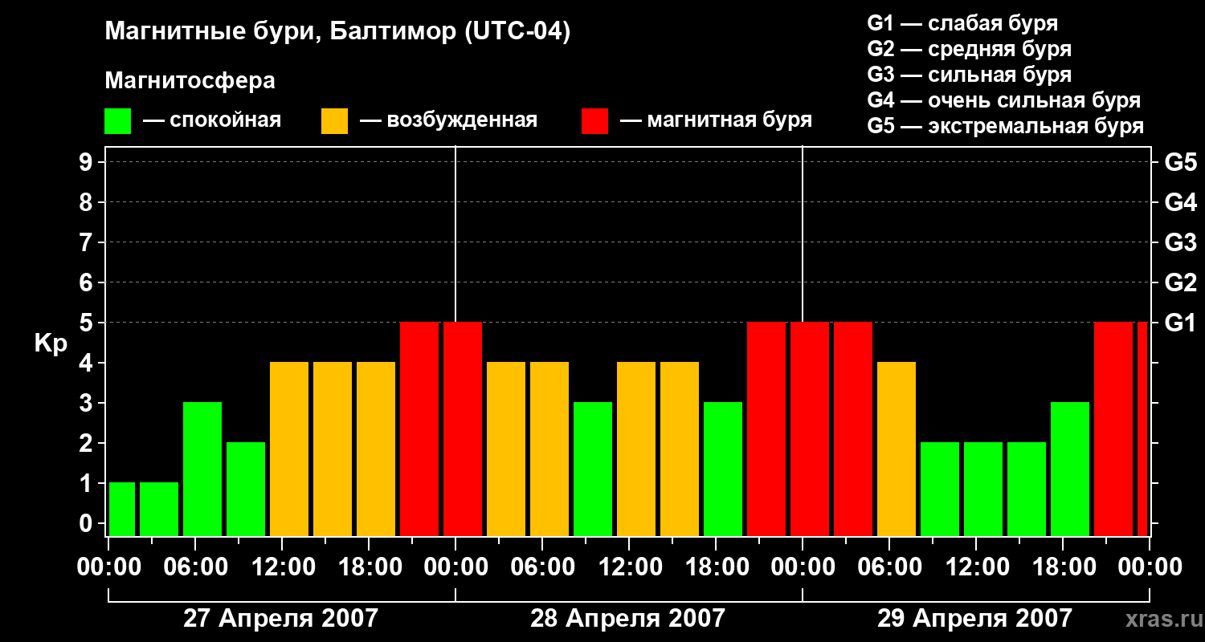Click the red 'магнитная буря' legend swatch
This screenshot has width=1205, height=642.
[594, 121]
